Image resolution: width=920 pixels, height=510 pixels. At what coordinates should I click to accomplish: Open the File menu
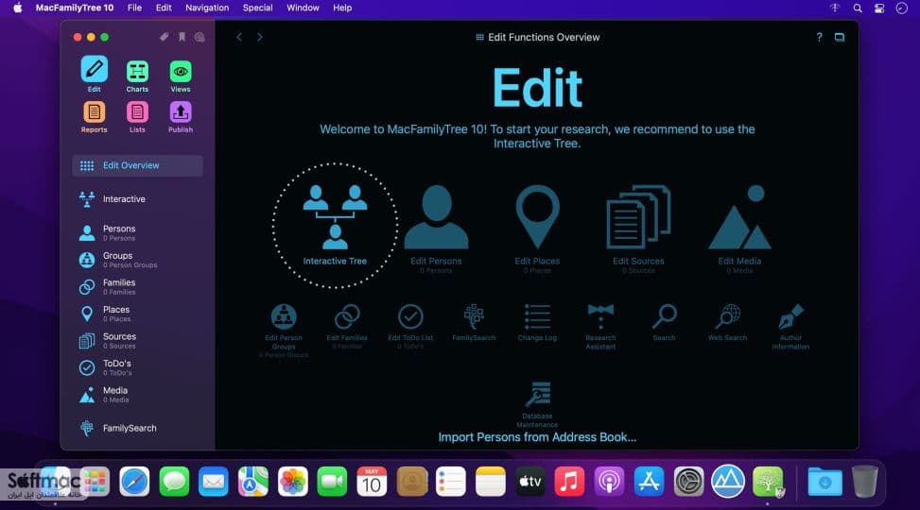pyautogui.click(x=134, y=8)
